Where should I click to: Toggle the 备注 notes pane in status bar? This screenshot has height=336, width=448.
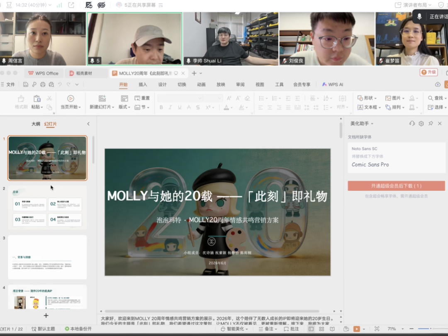268,329
